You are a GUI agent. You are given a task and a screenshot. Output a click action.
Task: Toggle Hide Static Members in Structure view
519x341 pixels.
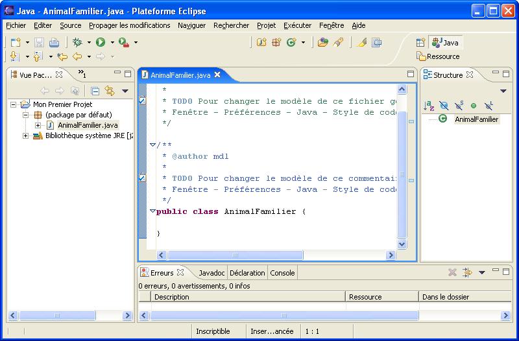pyautogui.click(x=459, y=105)
